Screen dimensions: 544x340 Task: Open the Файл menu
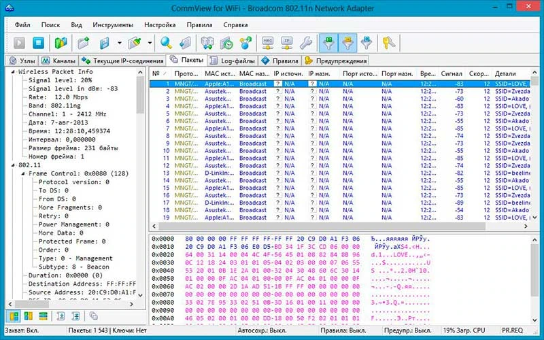tap(22, 25)
